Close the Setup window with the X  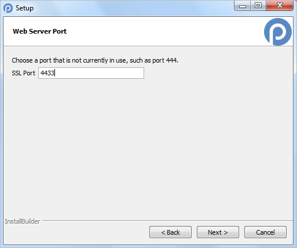[280, 6]
